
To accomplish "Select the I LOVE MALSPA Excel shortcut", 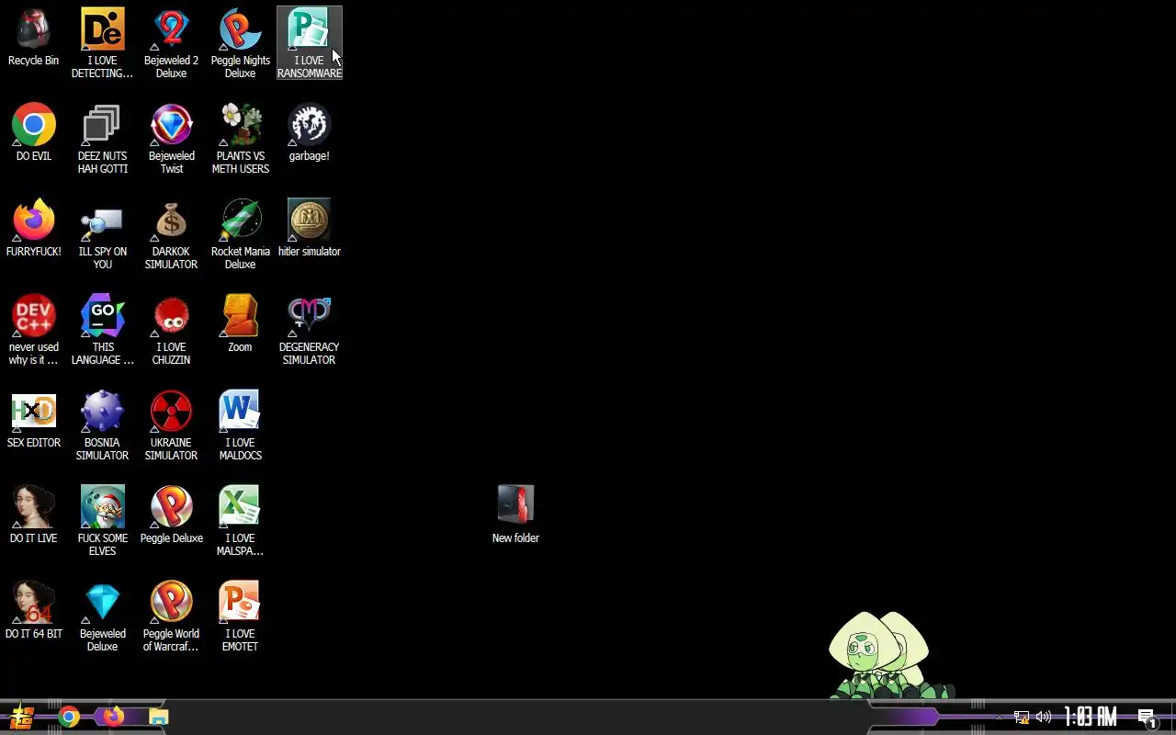I will click(240, 521).
